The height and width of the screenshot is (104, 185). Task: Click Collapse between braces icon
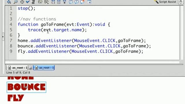pyautogui.click(x=53, y=2)
